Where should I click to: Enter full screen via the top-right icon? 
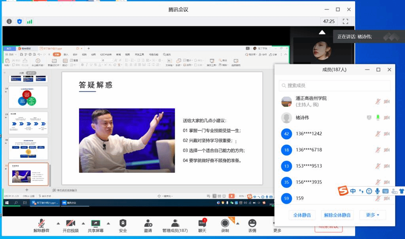point(345,21)
